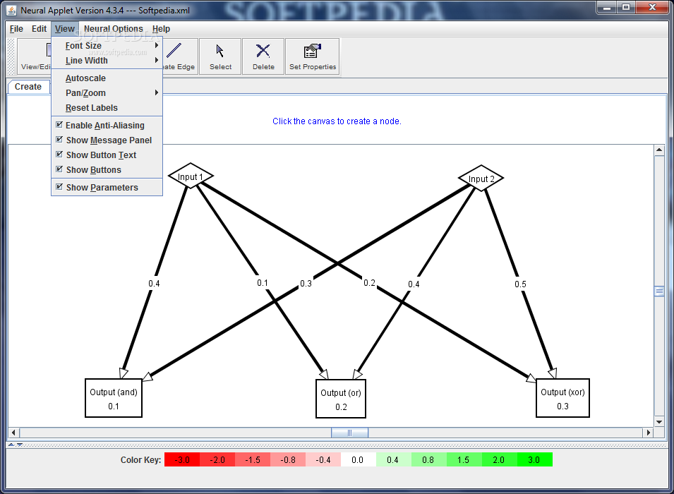Viewport: 674px width, 494px height.
Task: Click the vertical scrollbar down arrow
Action: [x=659, y=422]
